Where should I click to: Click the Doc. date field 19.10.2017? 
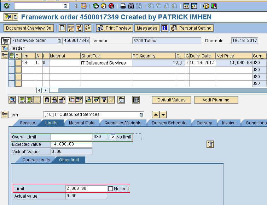[244, 41]
